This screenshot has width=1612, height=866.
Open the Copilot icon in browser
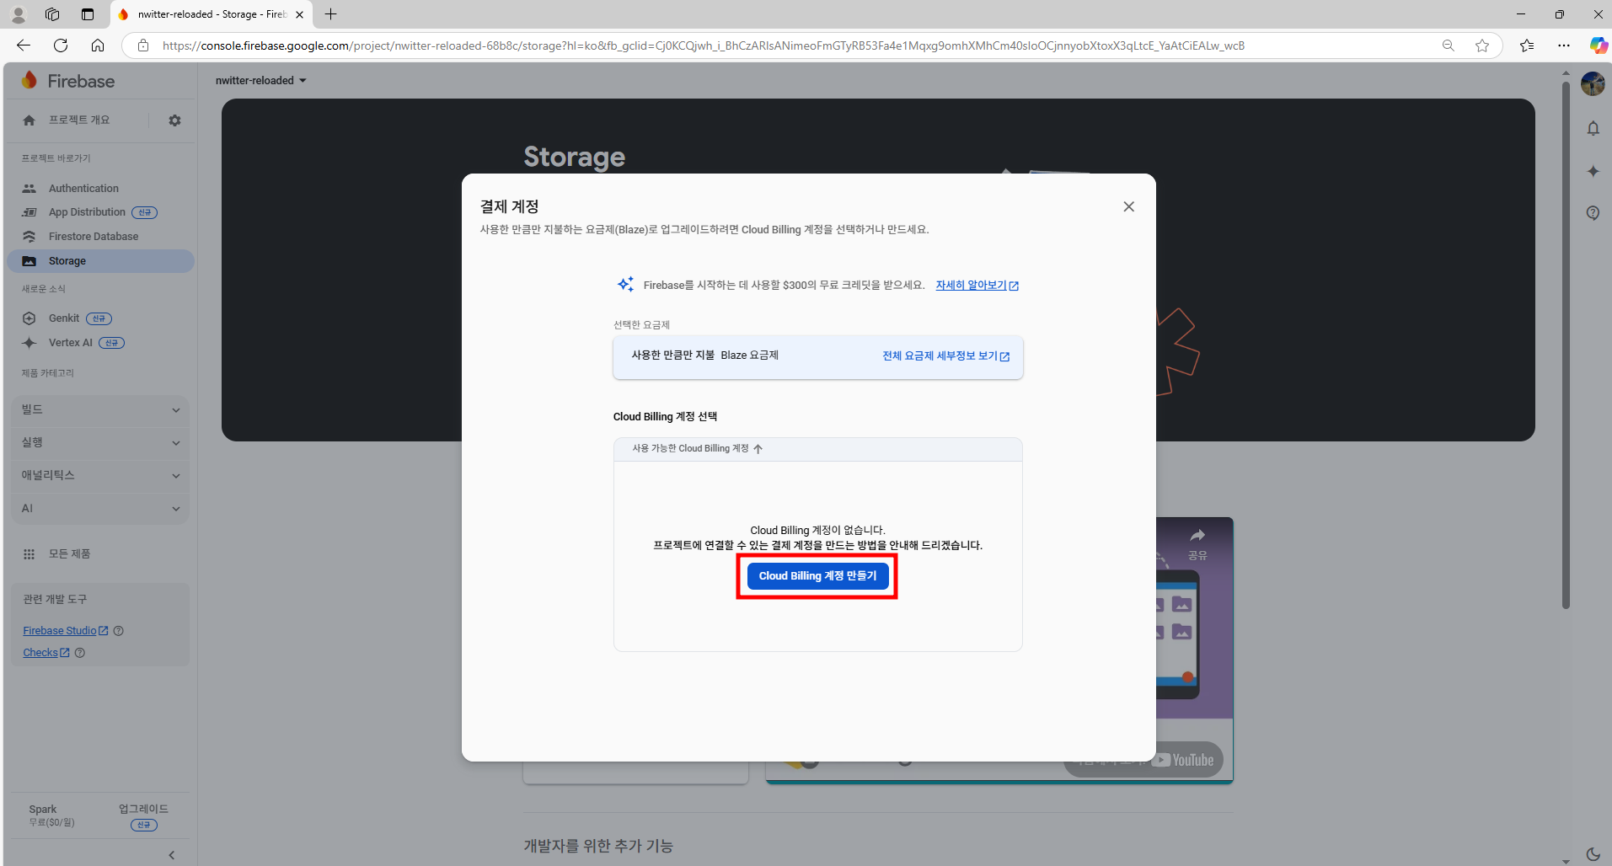coord(1598,45)
